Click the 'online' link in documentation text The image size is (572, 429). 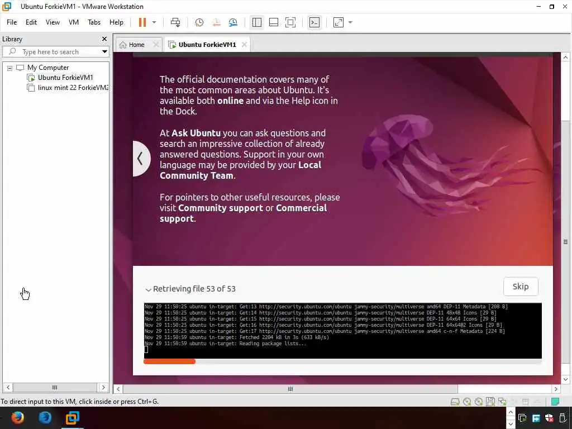[230, 101]
